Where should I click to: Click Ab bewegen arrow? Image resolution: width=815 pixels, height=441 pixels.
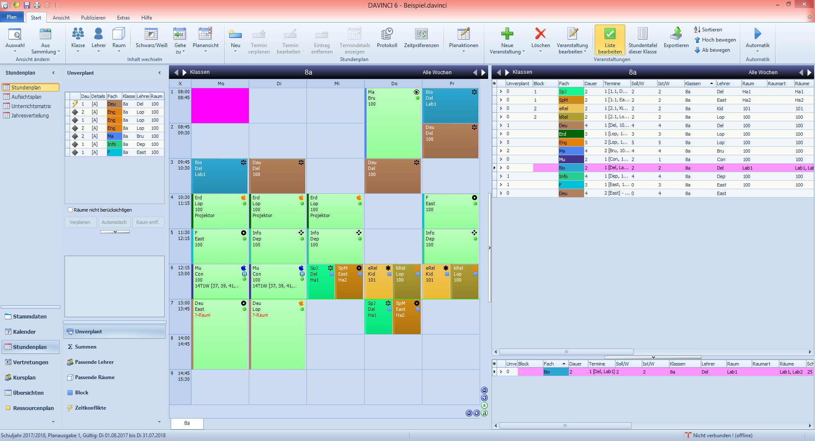click(697, 50)
